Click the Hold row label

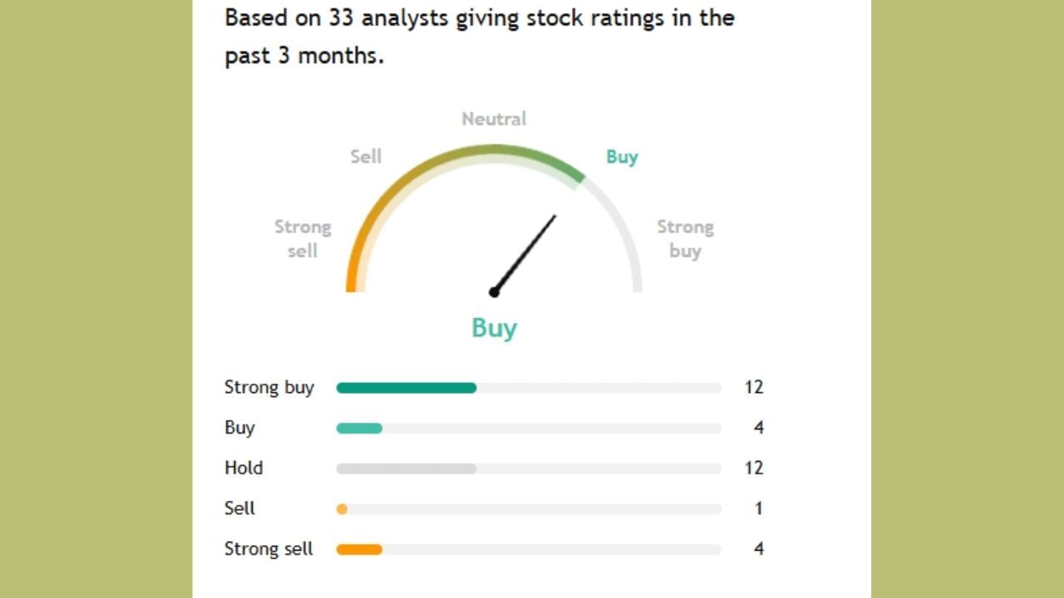244,468
